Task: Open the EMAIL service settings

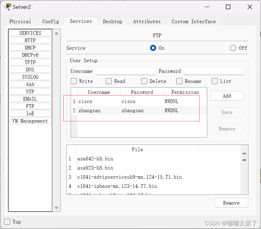Action: [30, 99]
